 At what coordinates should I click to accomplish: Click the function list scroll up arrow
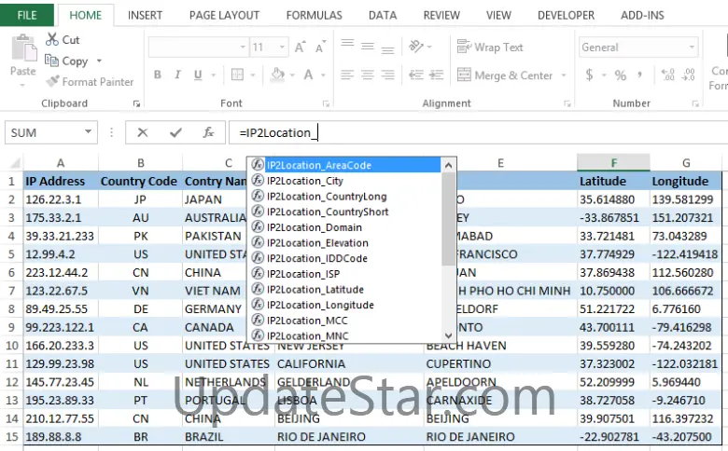pyautogui.click(x=448, y=165)
